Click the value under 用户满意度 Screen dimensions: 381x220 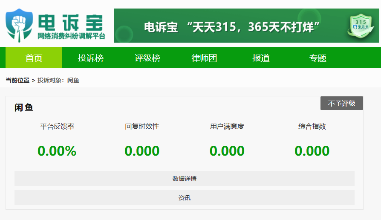(227, 151)
